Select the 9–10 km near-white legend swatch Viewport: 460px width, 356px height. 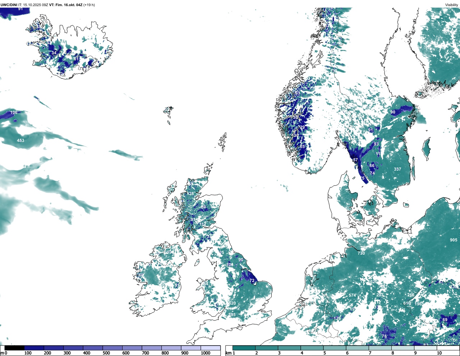(x=426, y=348)
